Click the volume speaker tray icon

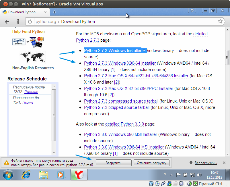click(x=199, y=175)
